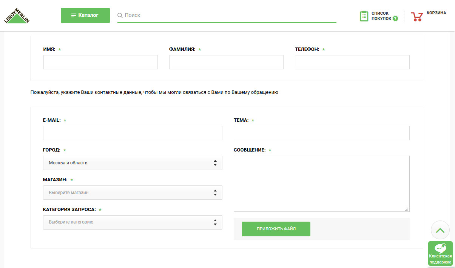Viewport: 455px width, 268px height.
Task: Open the shopping list (Список покупок) icon
Action: [x=364, y=16]
